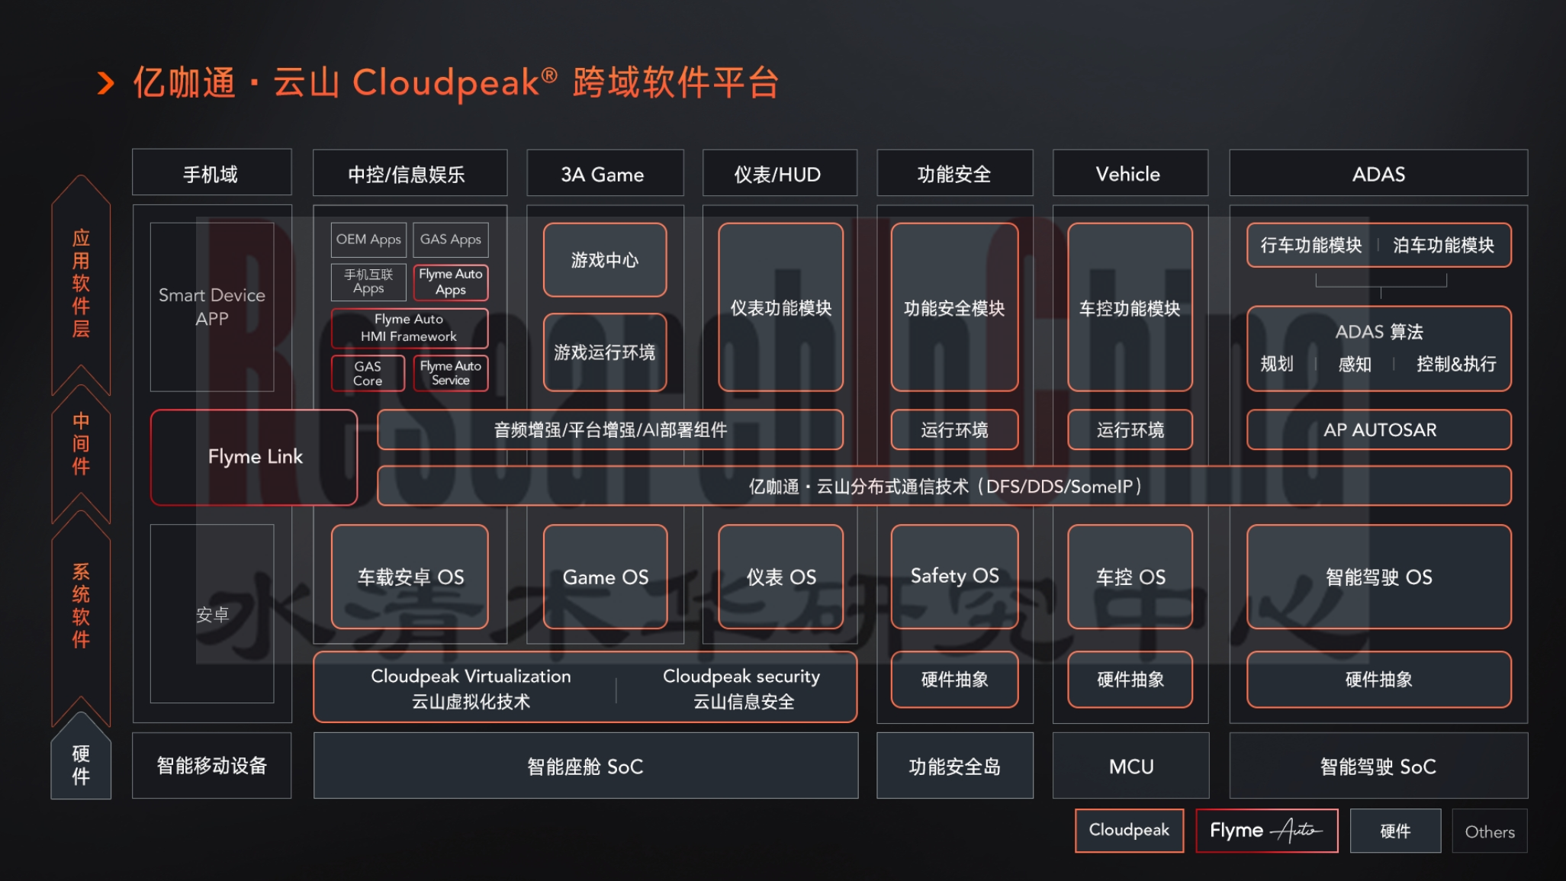This screenshot has height=881, width=1566.
Task: Click the 游戏中心 block
Action: [x=605, y=260]
